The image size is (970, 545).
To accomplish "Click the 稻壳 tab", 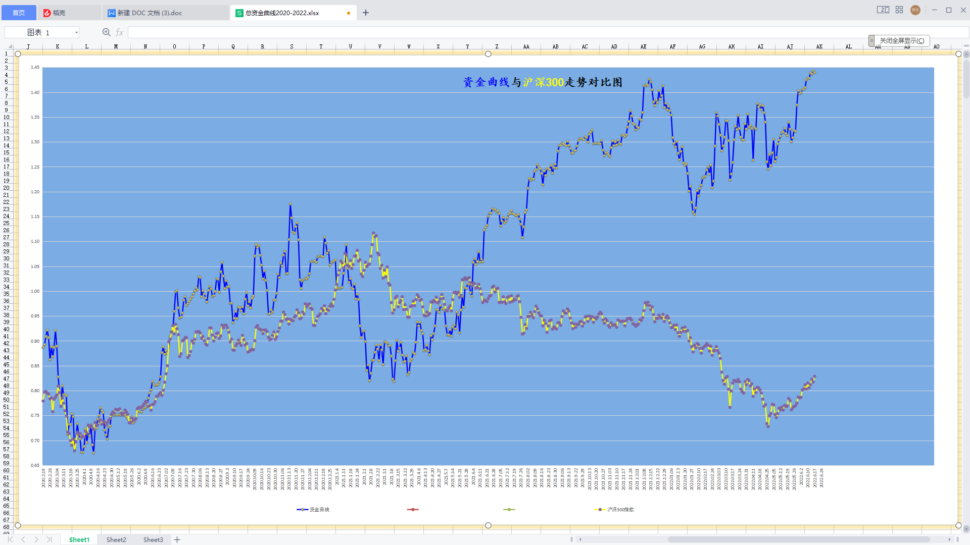I will coord(59,13).
